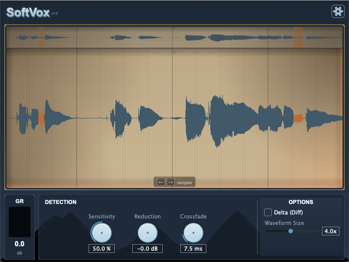Click the 4.0x waveform size value box
Viewport: 349px width, 262px height.
tap(330, 231)
